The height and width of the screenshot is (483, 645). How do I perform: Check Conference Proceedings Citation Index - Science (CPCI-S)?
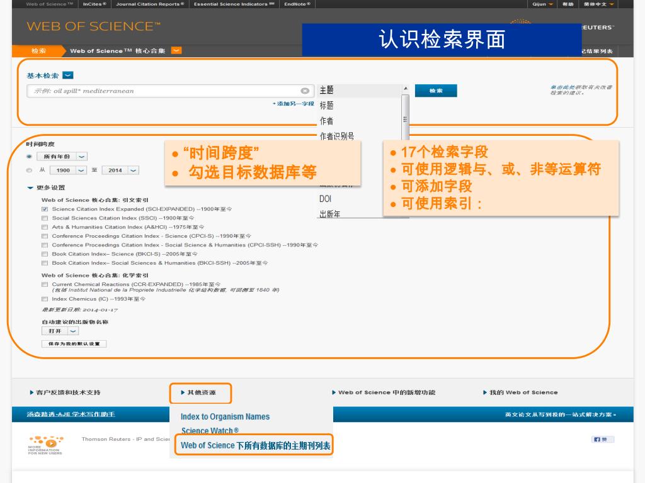pyautogui.click(x=45, y=236)
